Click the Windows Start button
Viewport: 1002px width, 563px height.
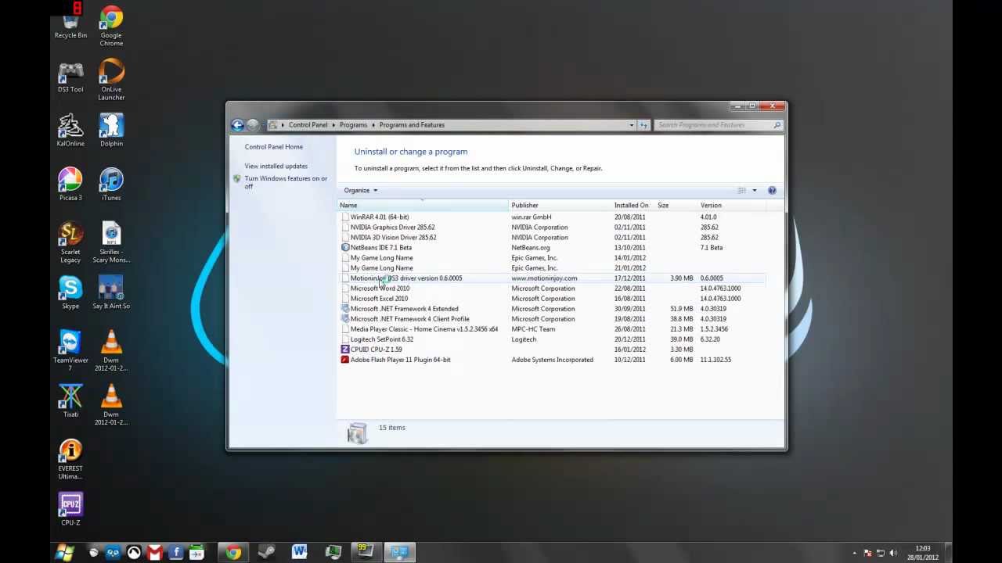click(65, 553)
